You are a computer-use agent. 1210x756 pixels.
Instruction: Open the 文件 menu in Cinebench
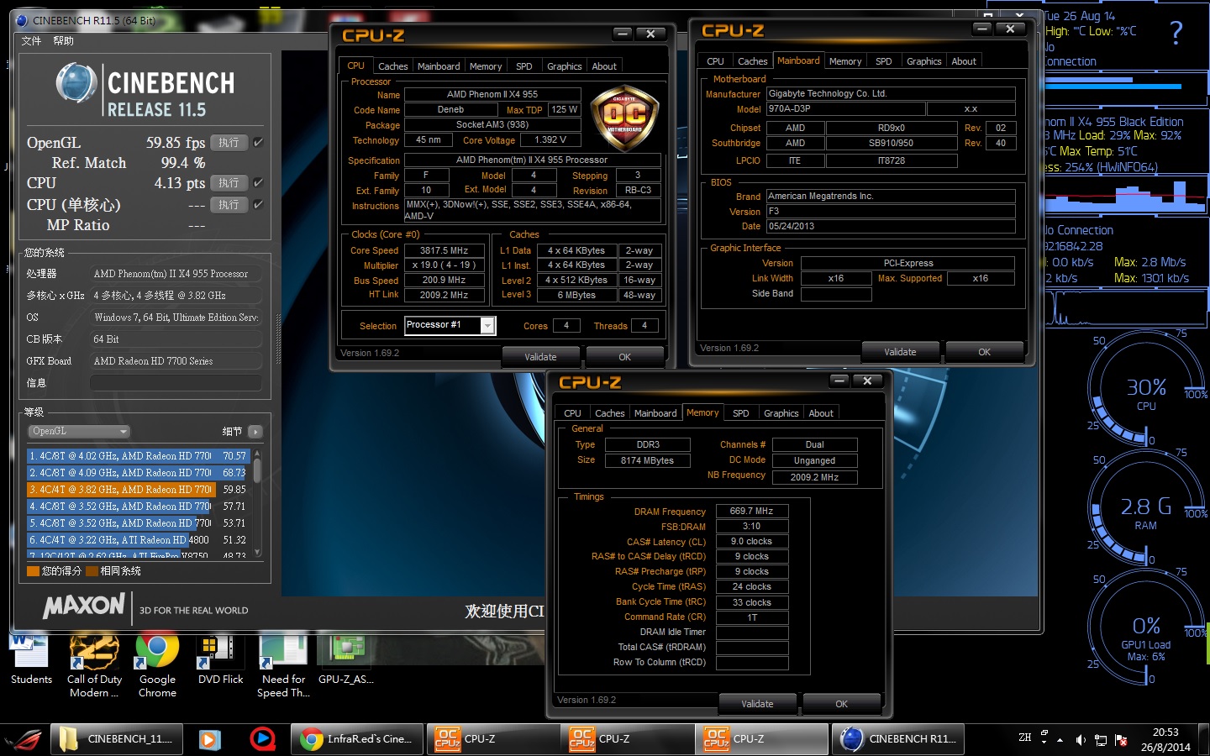[31, 41]
